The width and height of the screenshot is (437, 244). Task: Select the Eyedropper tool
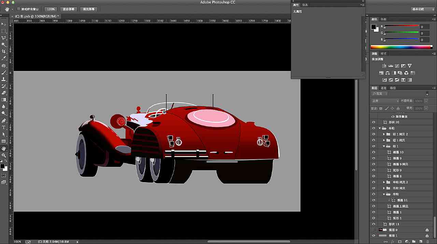point(4,58)
